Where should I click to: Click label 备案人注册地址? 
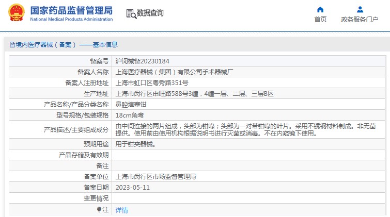coord(87,83)
